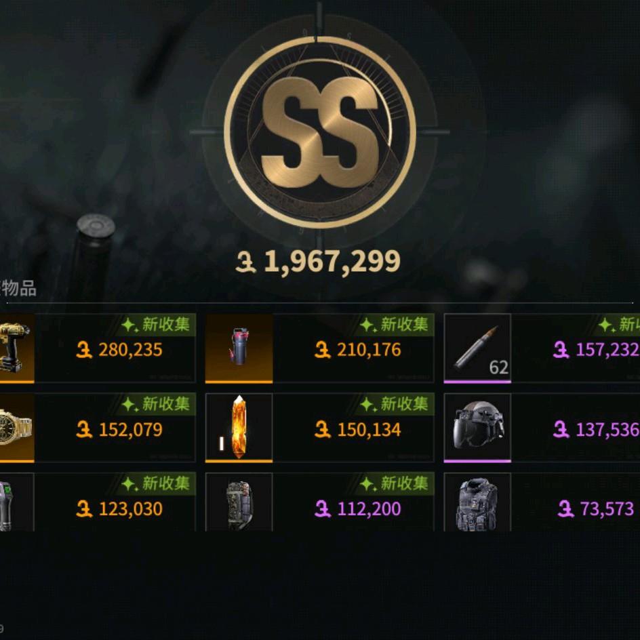
Task: Select the red fuel canister item icon
Action: click(239, 348)
